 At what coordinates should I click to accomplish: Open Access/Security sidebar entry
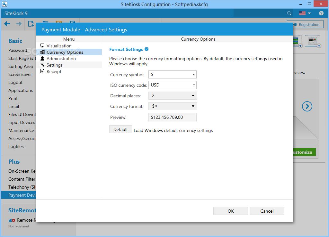click(x=22, y=138)
